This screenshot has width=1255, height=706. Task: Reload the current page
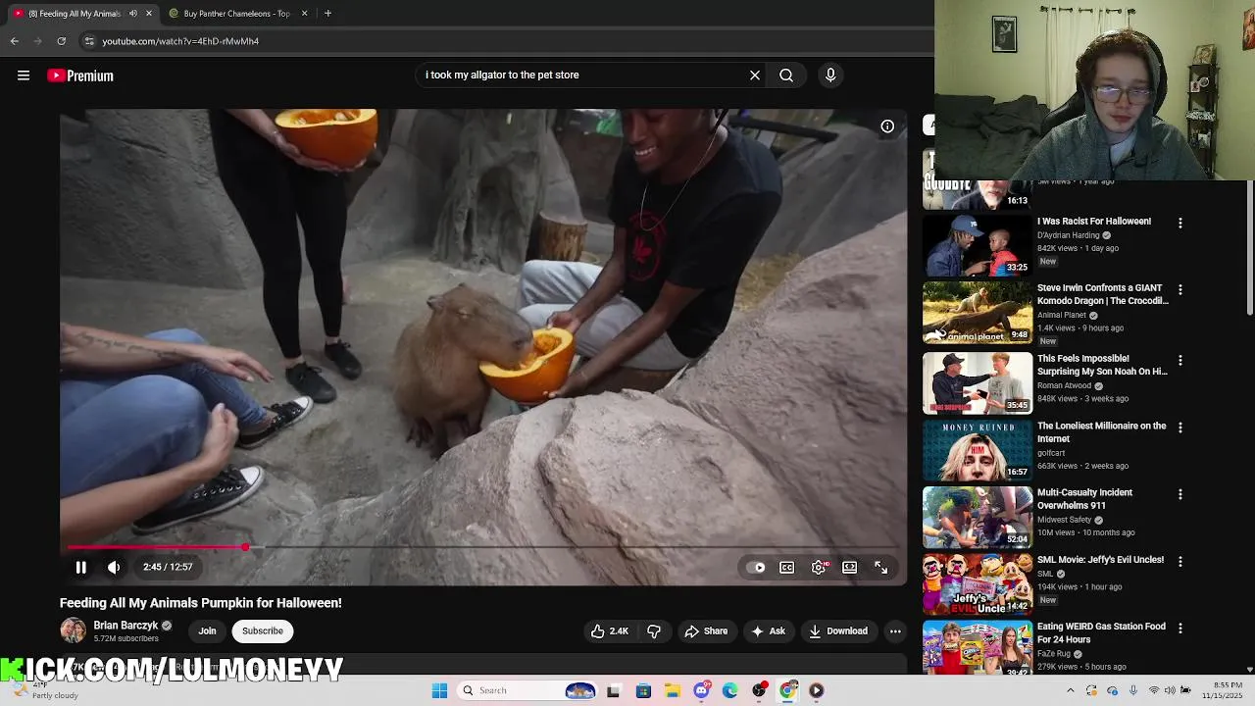(x=62, y=41)
